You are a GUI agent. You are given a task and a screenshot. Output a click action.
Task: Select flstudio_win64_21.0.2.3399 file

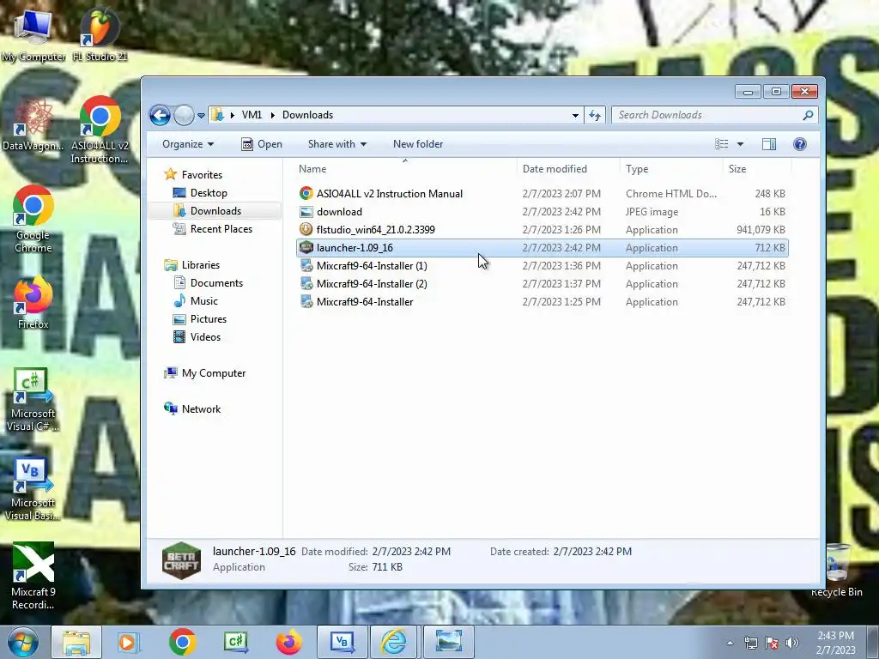pos(543,230)
